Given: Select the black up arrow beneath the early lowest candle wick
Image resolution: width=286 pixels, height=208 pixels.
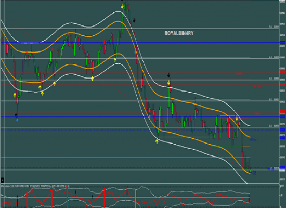Looking at the screenshot, I should coord(16,115).
